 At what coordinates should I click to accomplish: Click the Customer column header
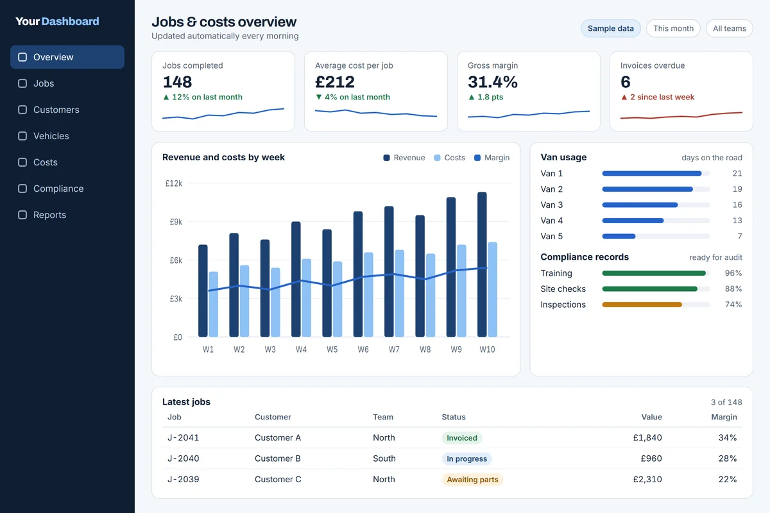pos(273,417)
